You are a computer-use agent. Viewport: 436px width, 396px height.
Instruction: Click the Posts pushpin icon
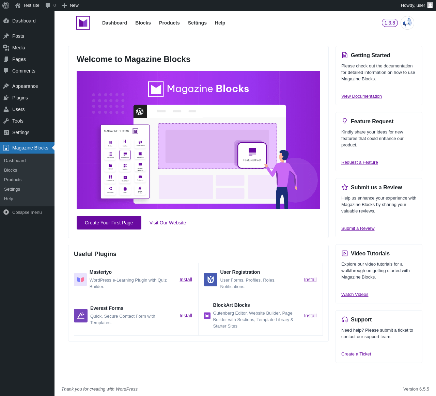tap(6, 36)
